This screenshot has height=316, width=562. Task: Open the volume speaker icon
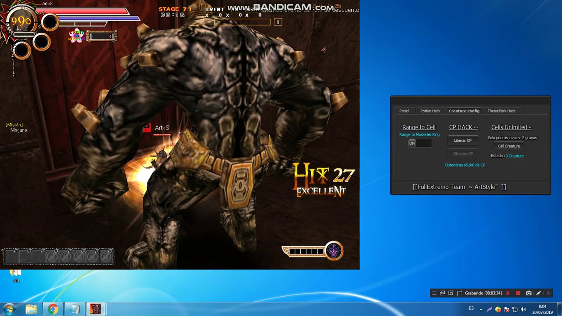click(523, 309)
